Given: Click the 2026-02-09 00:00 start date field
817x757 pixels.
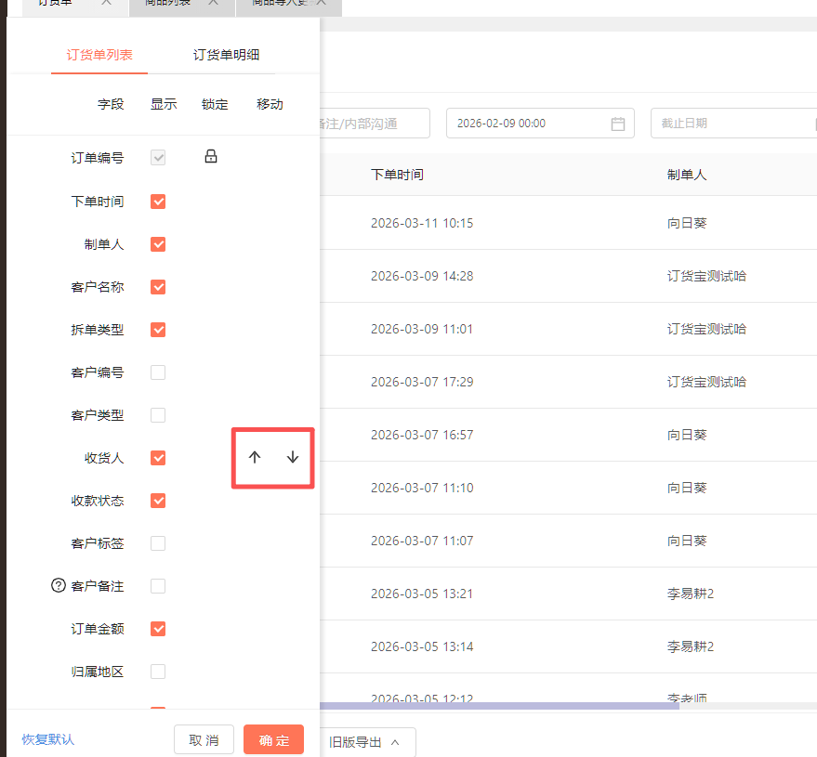Looking at the screenshot, I should (540, 124).
